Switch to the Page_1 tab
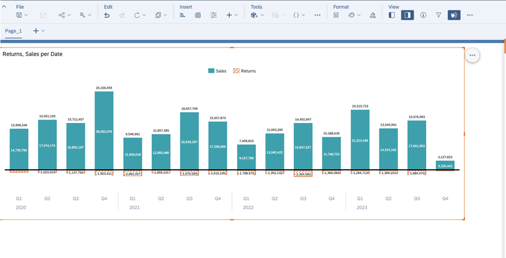The height and width of the screenshot is (258, 506). 13,31
